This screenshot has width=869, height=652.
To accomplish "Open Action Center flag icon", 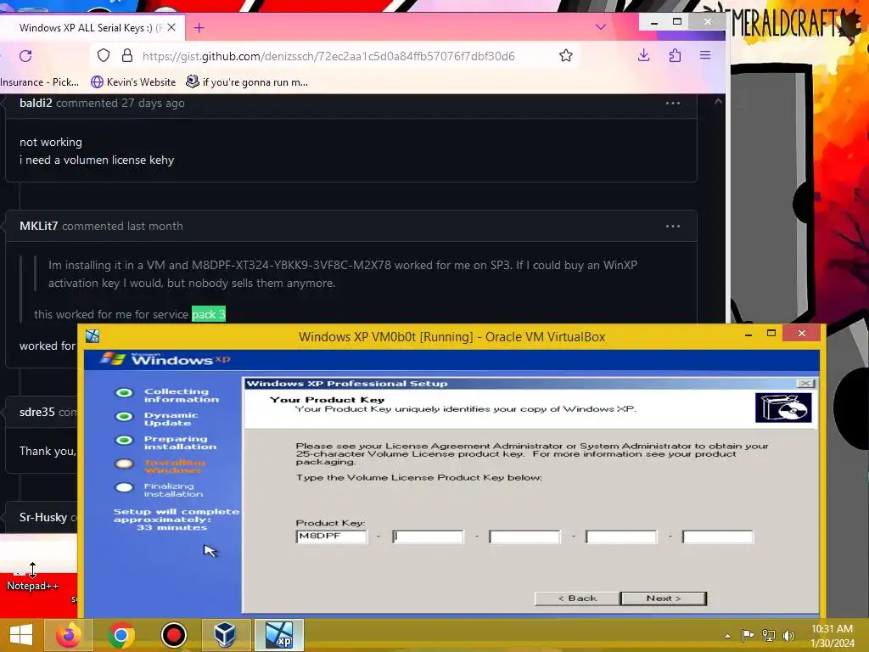I will click(x=748, y=635).
